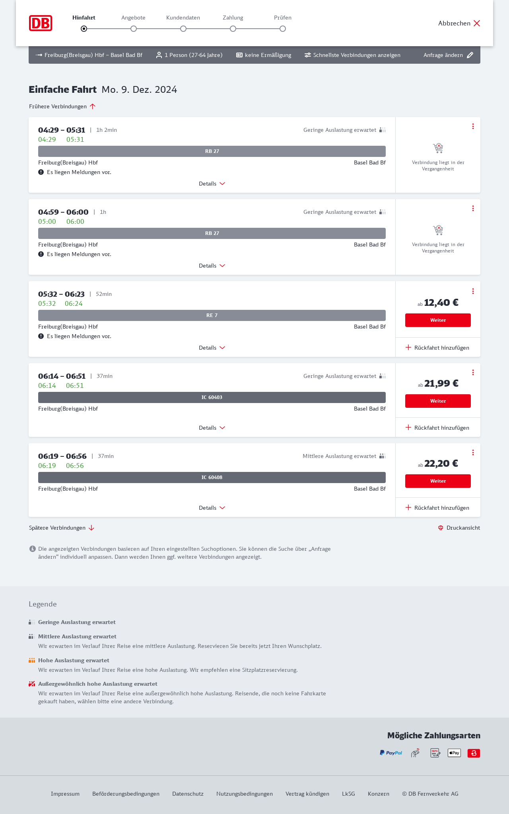Select the Zahlung step circle
Screen dimensions: 509x814
pyautogui.click(x=233, y=29)
